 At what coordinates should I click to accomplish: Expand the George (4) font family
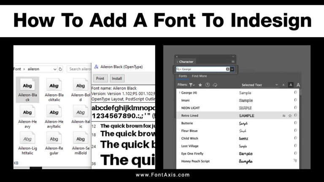click(x=179, y=93)
